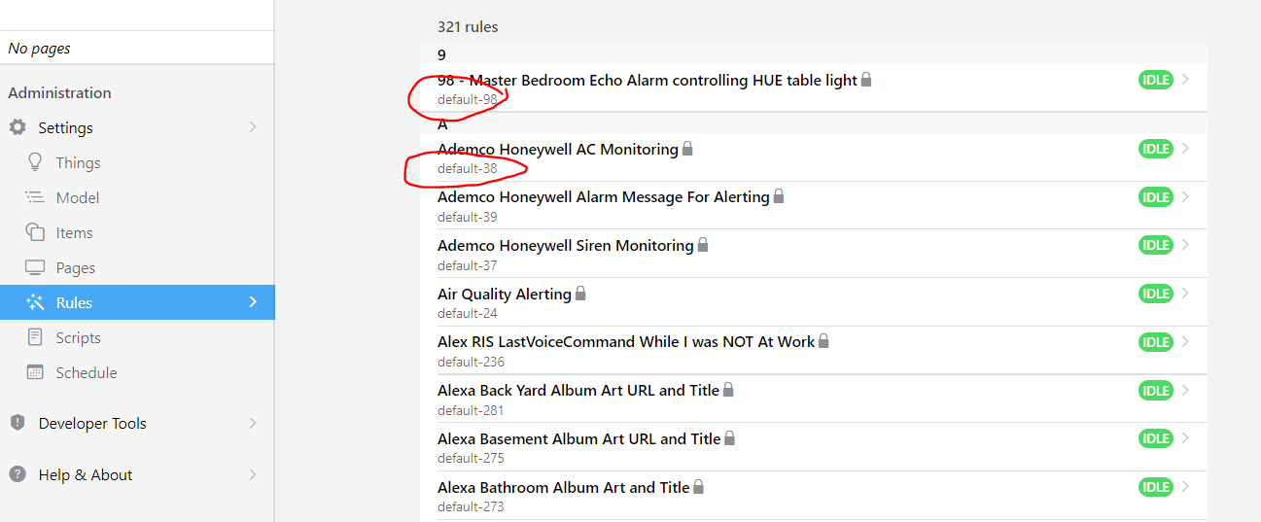Click IDLE badge on Ademco Siren Monitoring
This screenshot has height=522, width=1261.
(1155, 245)
